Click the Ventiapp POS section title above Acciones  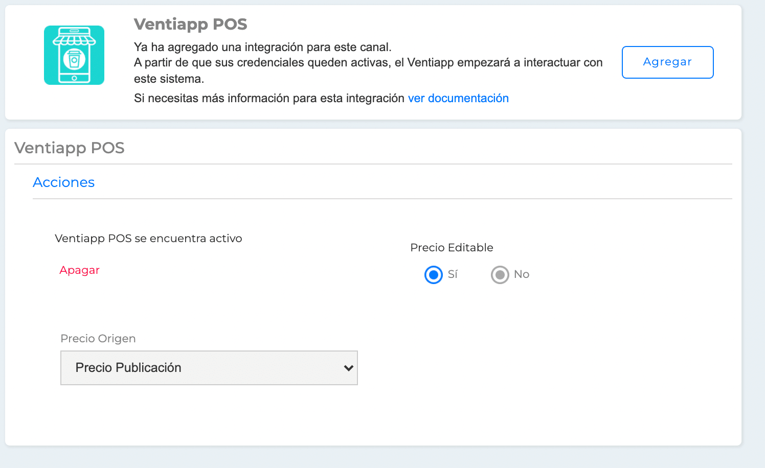click(70, 148)
